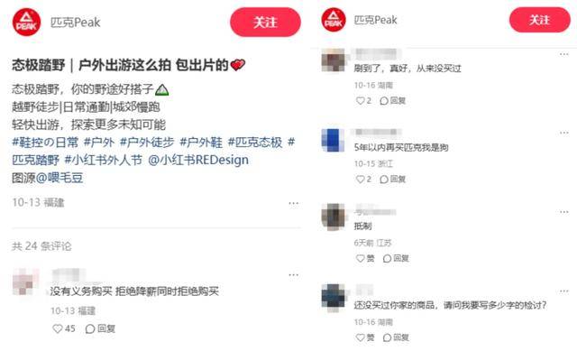Follow 匹克Peak with the left 关注 button

coord(265,22)
